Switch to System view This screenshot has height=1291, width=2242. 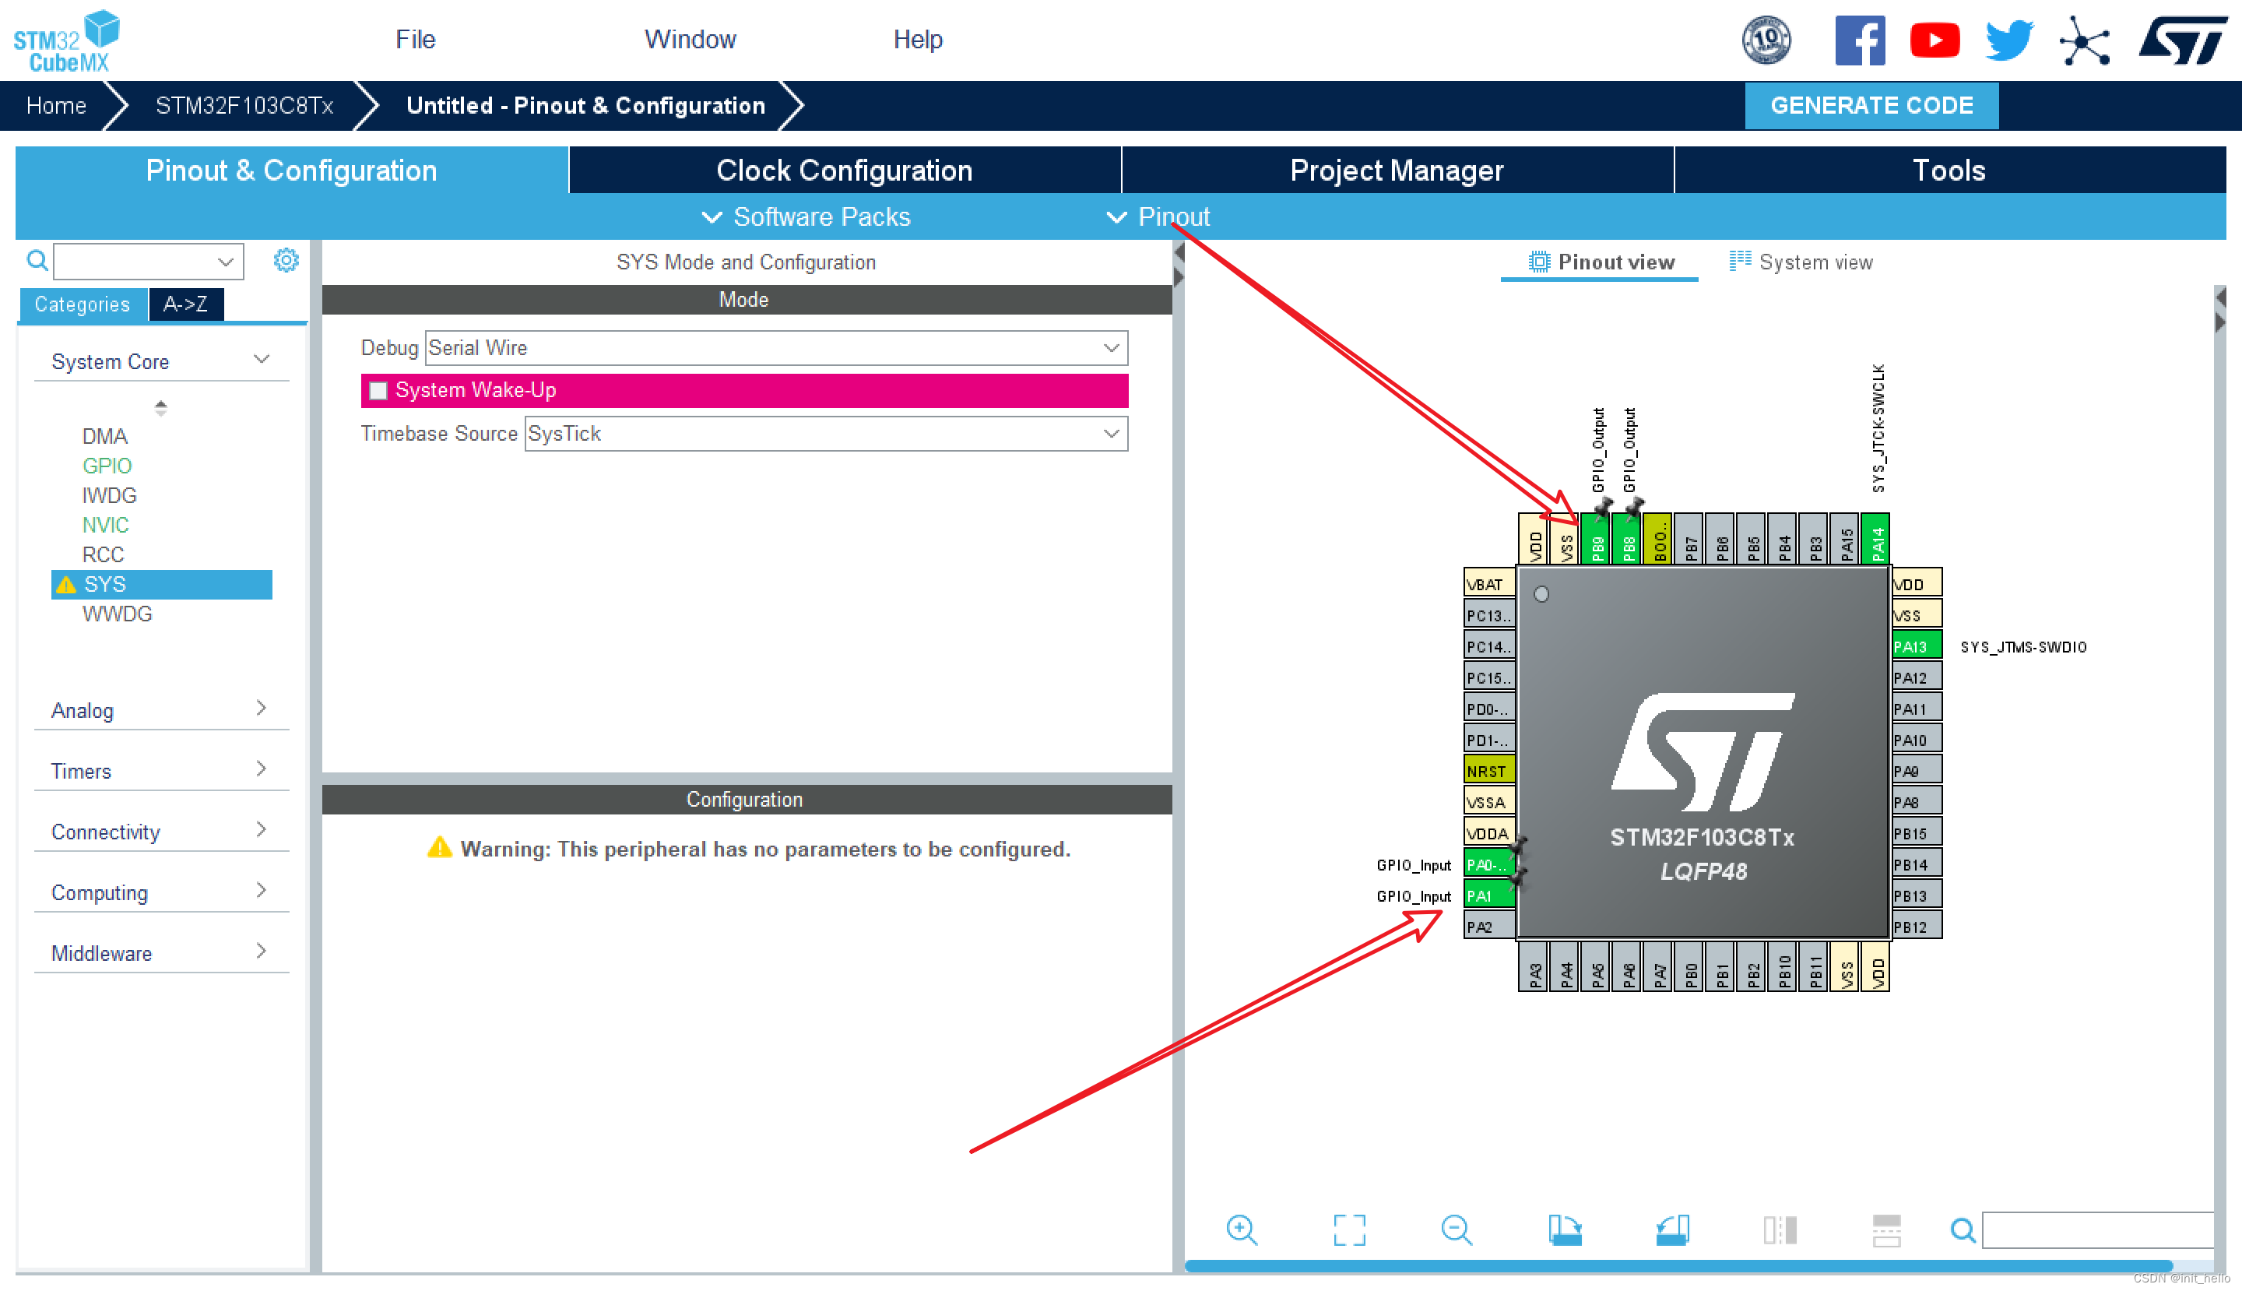(x=1801, y=262)
